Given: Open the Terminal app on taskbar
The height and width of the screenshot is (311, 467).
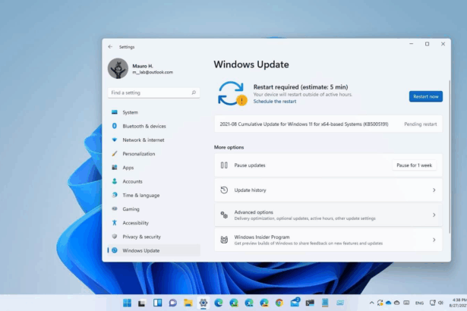Looking at the screenshot, I should click(x=310, y=303).
